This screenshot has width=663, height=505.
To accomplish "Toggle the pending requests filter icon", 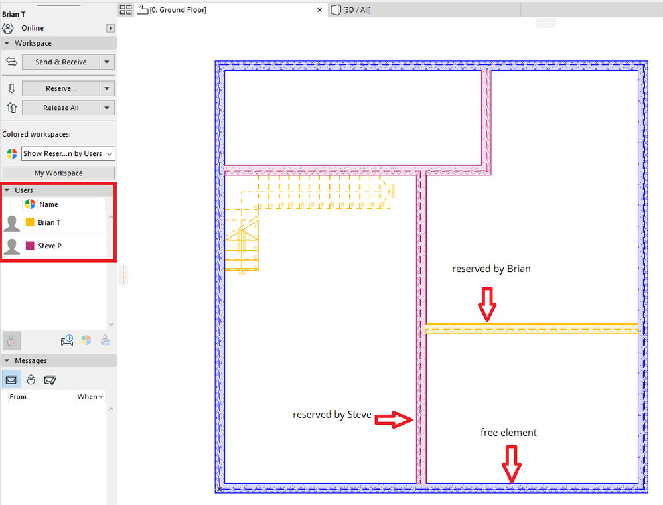I will 31,380.
